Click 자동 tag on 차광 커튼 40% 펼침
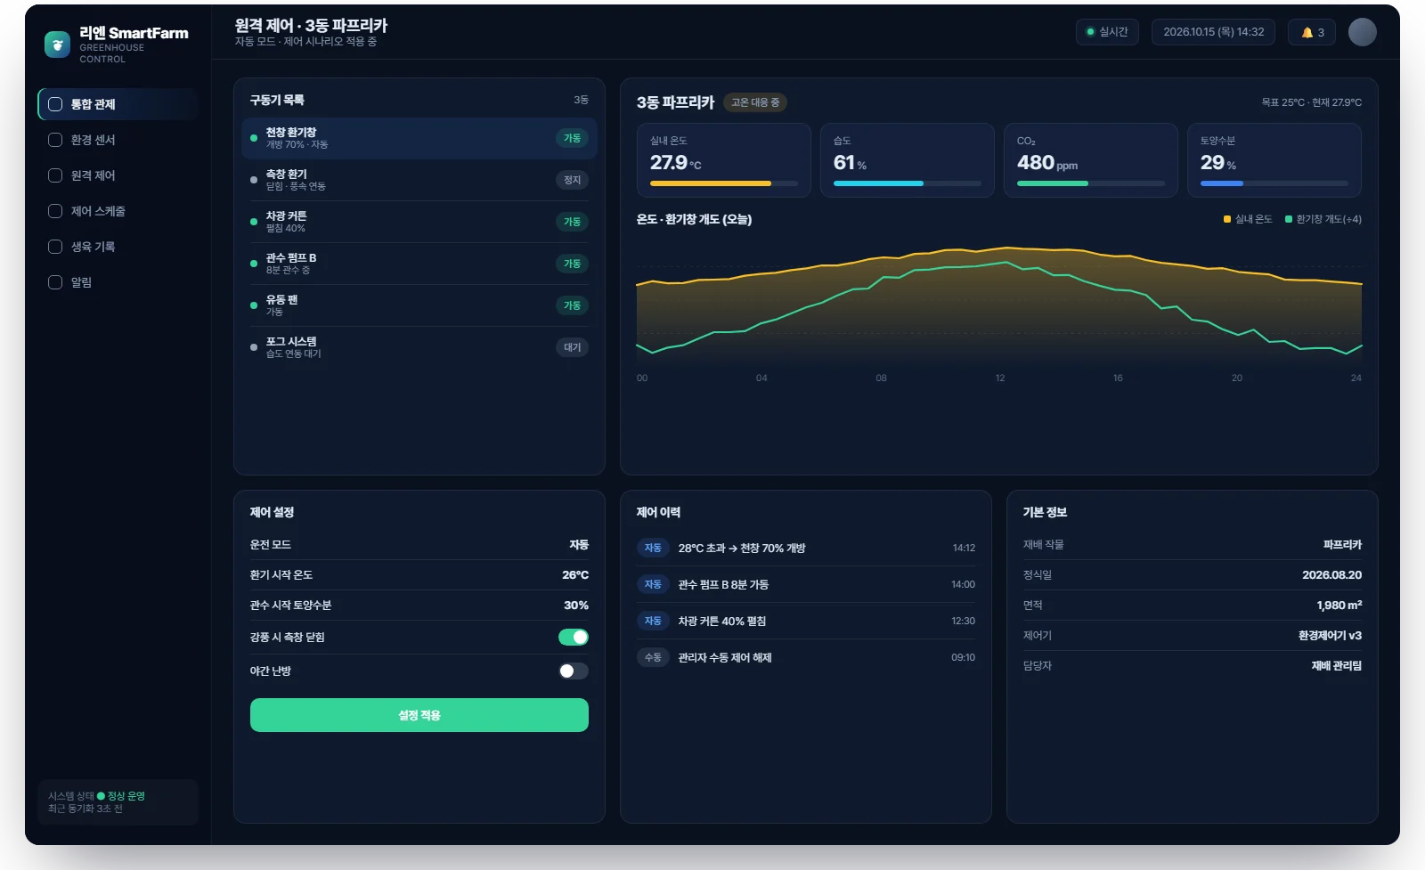This screenshot has height=870, width=1425. pos(653,621)
